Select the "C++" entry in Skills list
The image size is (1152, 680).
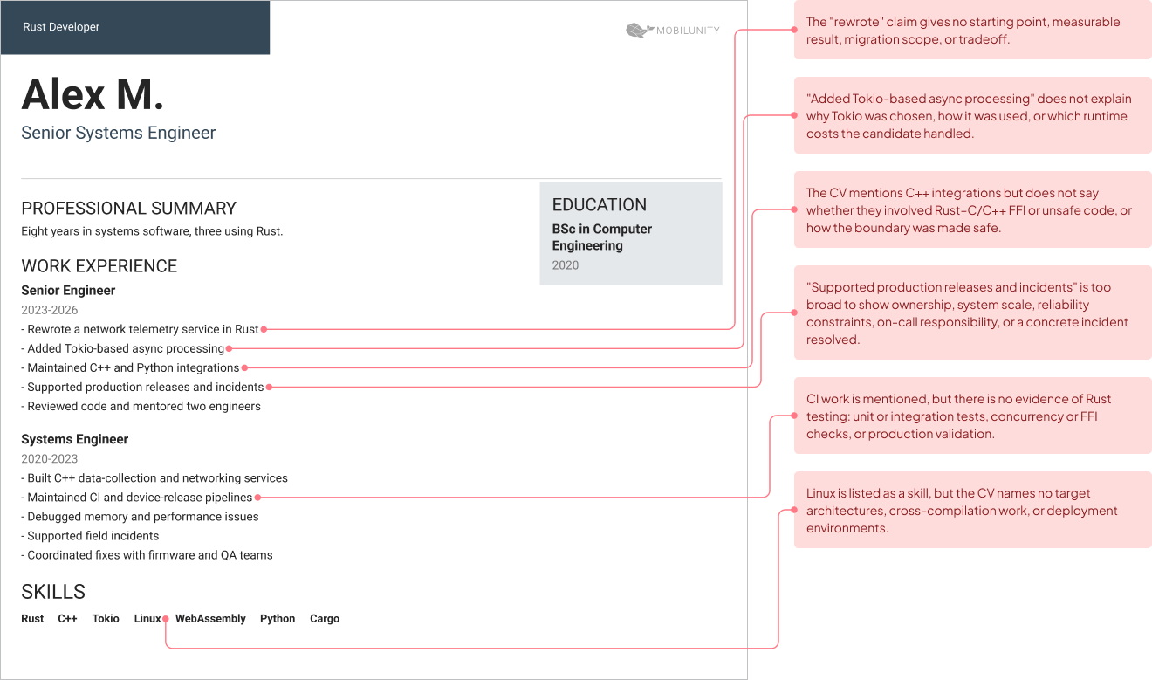click(68, 619)
